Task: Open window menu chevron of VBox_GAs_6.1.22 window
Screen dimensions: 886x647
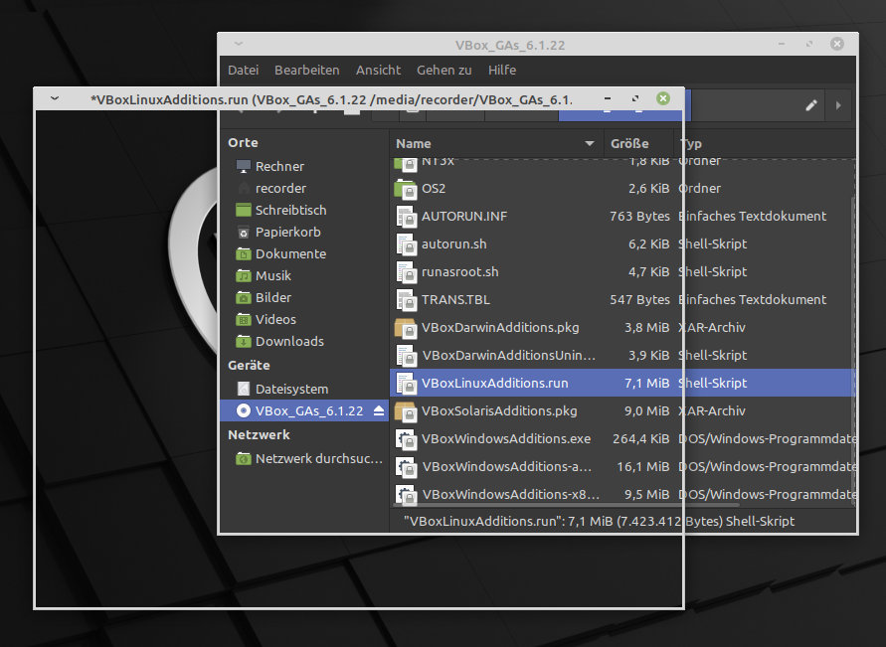Action: tap(239, 44)
